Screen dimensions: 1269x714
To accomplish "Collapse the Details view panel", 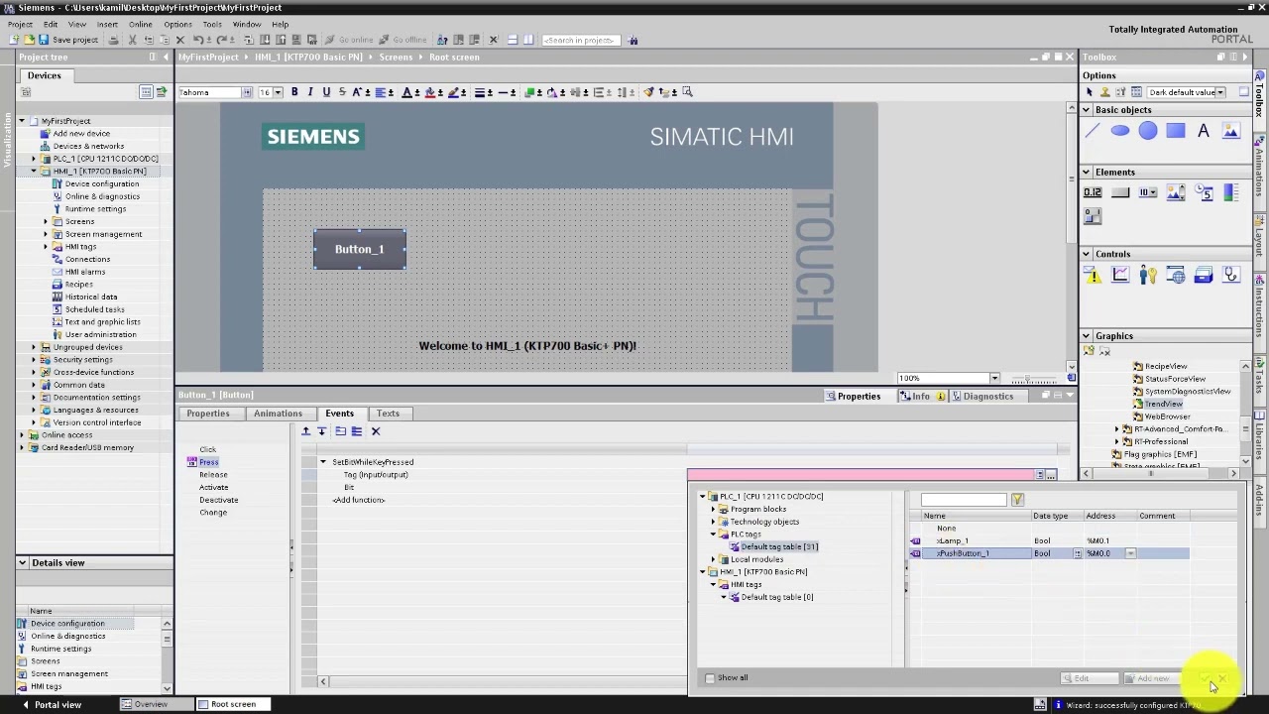I will [x=22, y=562].
